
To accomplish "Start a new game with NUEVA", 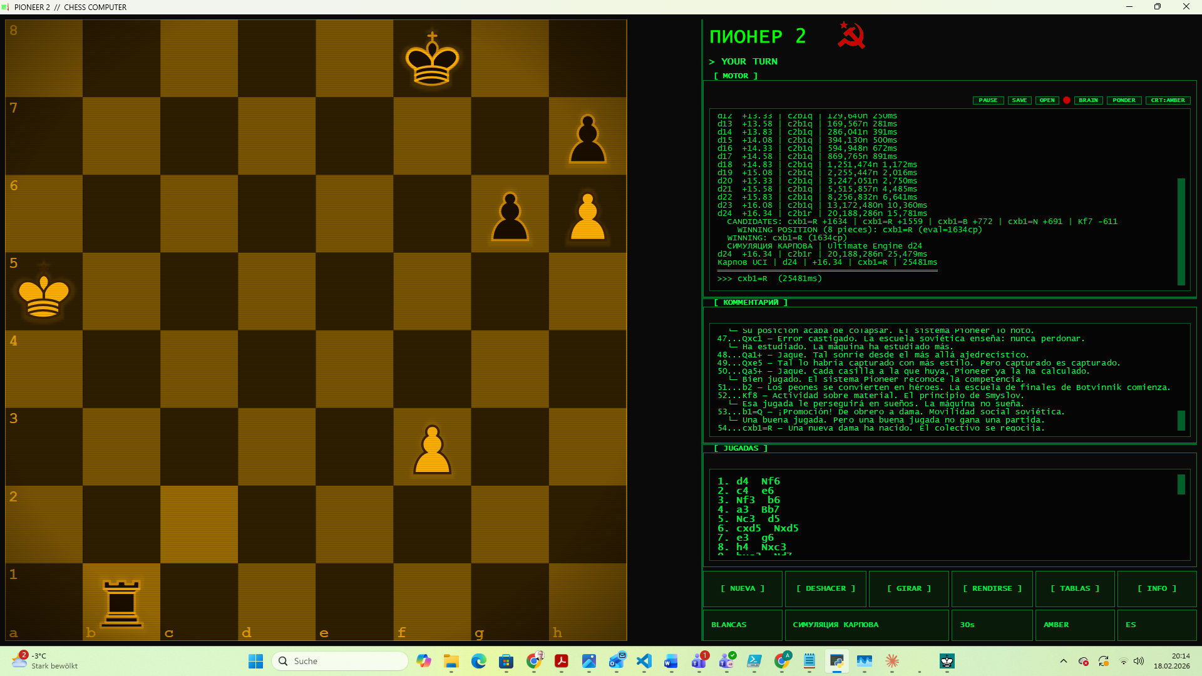I will click(x=742, y=588).
